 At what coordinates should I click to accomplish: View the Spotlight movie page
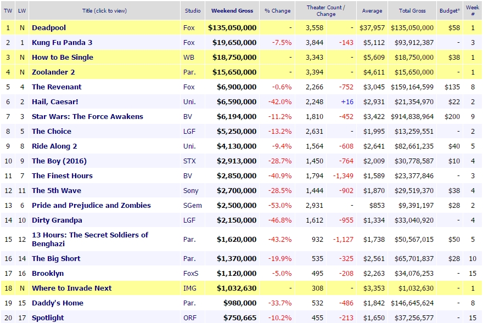click(x=48, y=318)
